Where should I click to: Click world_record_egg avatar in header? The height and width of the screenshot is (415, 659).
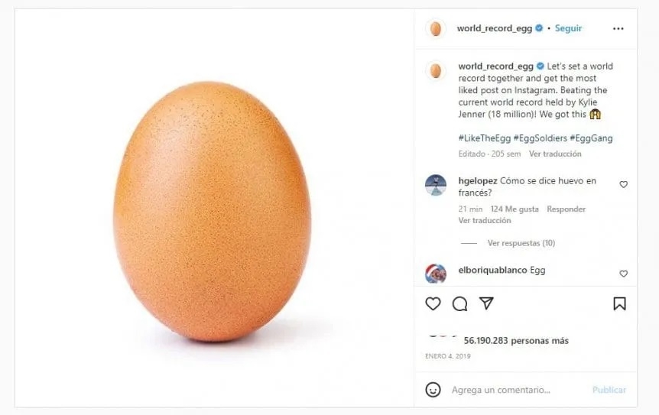click(436, 28)
